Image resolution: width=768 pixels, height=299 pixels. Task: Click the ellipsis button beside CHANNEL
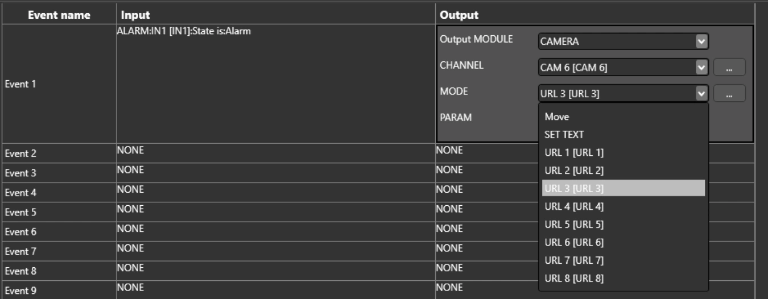[729, 67]
